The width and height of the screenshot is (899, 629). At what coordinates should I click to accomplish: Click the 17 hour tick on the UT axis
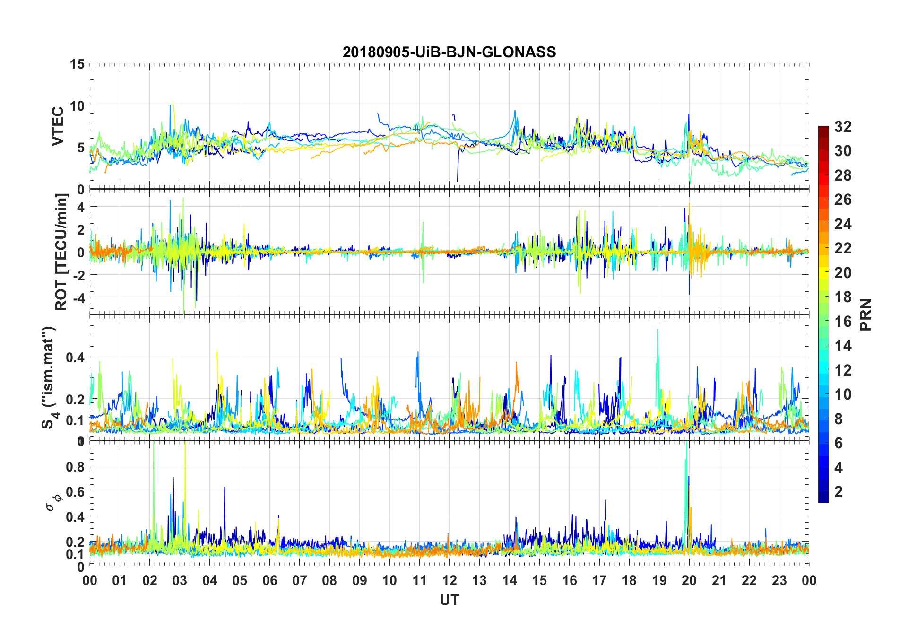pyautogui.click(x=599, y=580)
